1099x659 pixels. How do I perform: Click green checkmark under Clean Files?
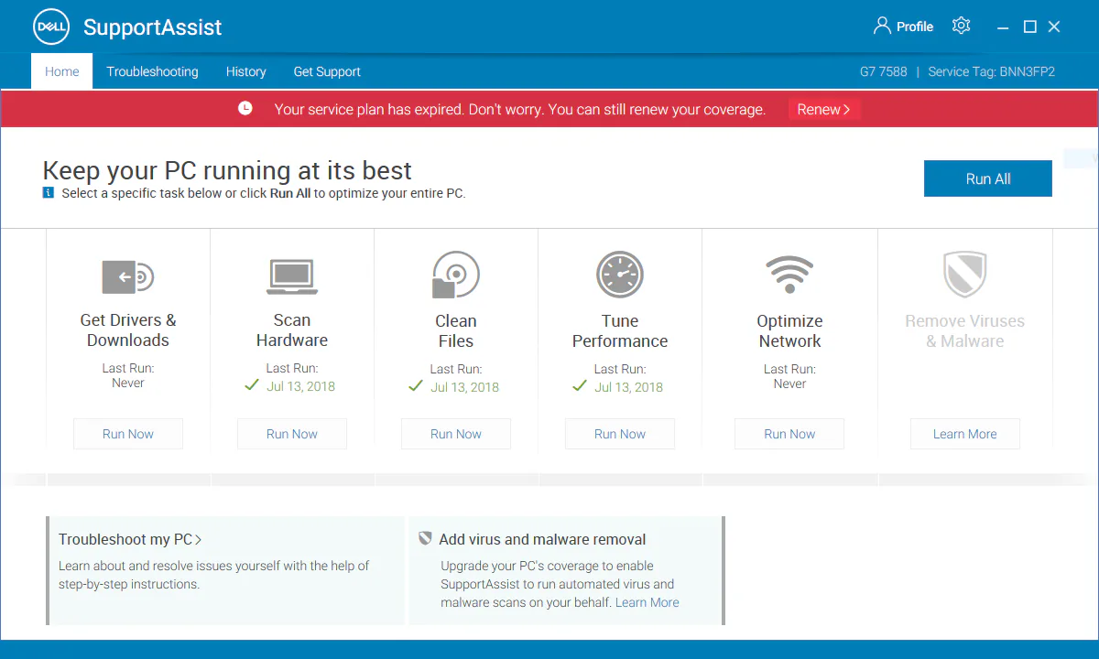coord(415,386)
